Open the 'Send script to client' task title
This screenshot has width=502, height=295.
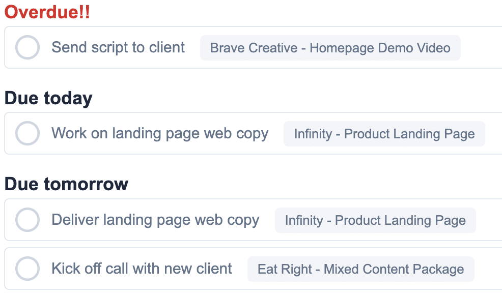click(x=118, y=48)
